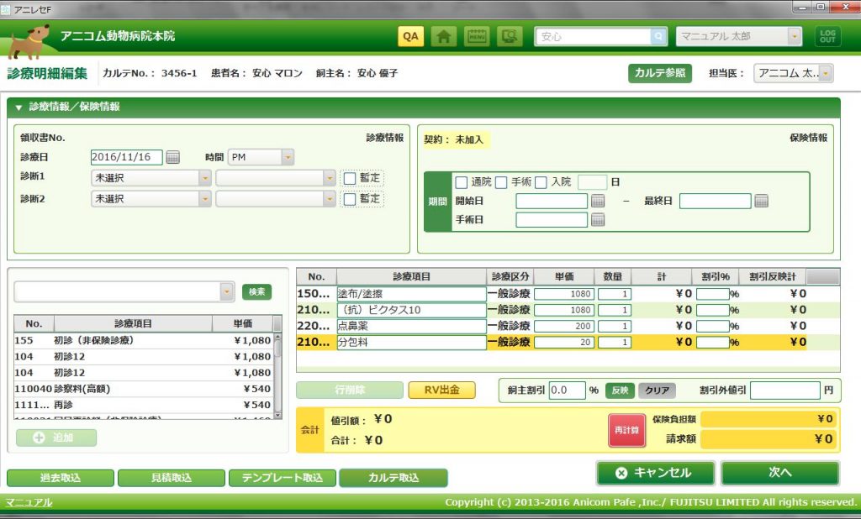Click the 診療項目 header of right table
This screenshot has height=519, width=861.
[411, 277]
